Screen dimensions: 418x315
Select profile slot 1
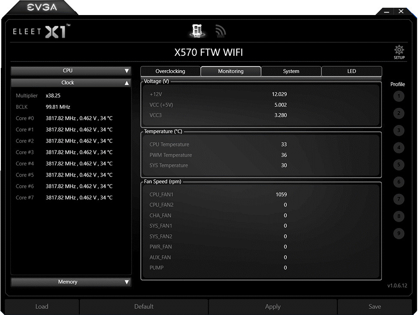click(398, 96)
